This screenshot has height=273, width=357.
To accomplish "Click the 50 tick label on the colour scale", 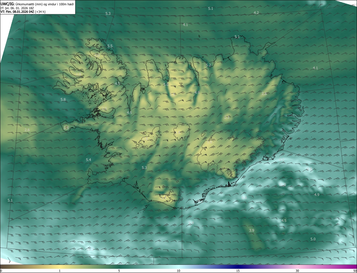I will (355, 271).
